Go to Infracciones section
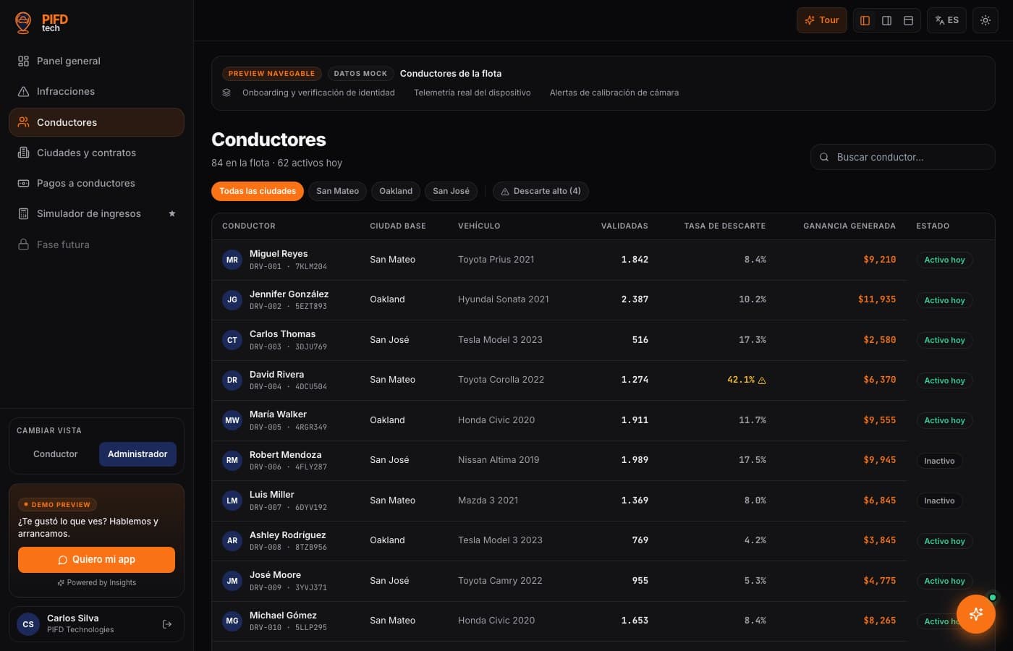 point(96,91)
